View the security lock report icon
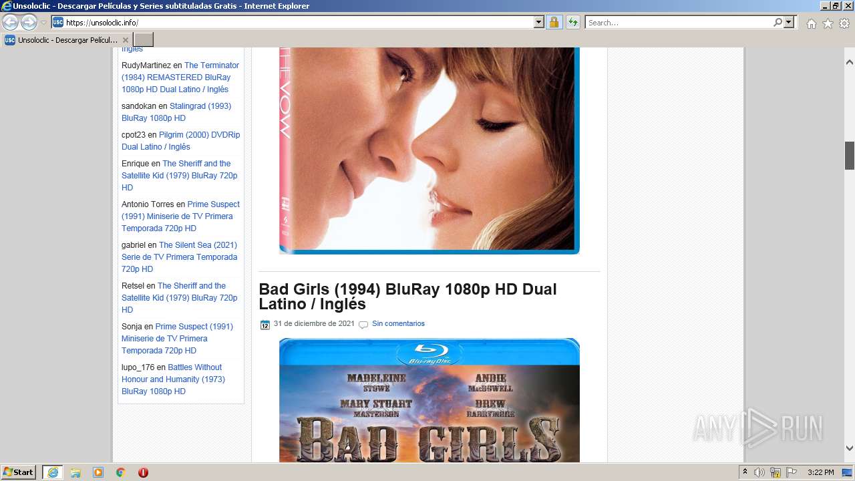855x481 pixels. pyautogui.click(x=554, y=23)
